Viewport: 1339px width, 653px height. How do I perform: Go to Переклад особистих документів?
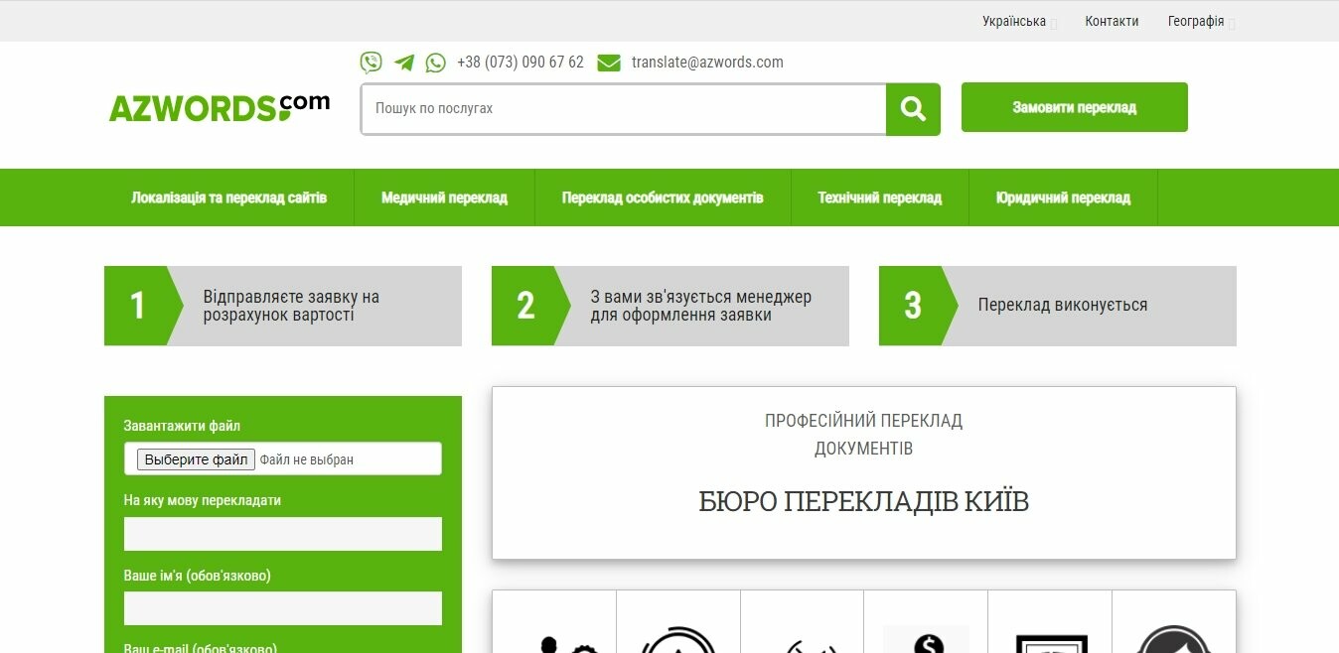point(663,197)
